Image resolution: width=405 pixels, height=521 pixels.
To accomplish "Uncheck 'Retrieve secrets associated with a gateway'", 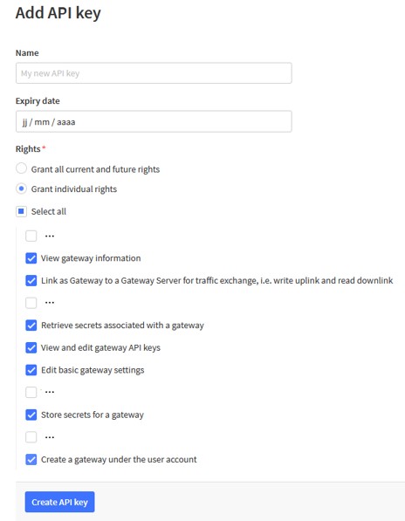I will 31,325.
